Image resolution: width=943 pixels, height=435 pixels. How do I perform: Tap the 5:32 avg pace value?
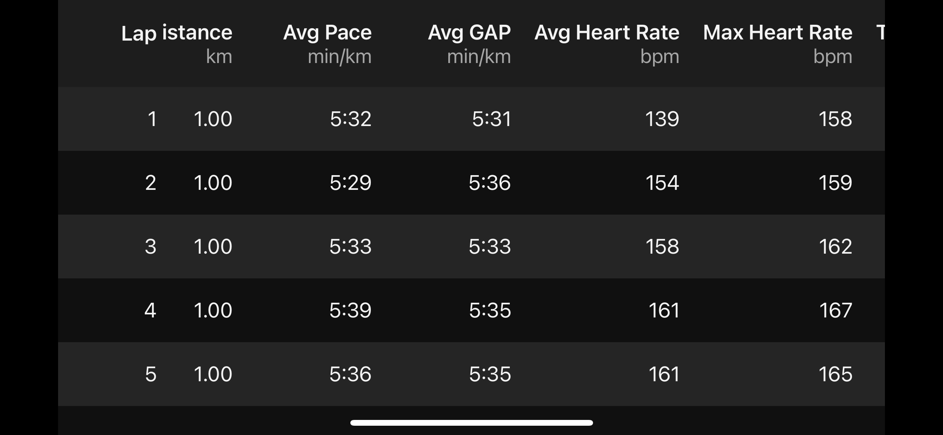pos(351,119)
